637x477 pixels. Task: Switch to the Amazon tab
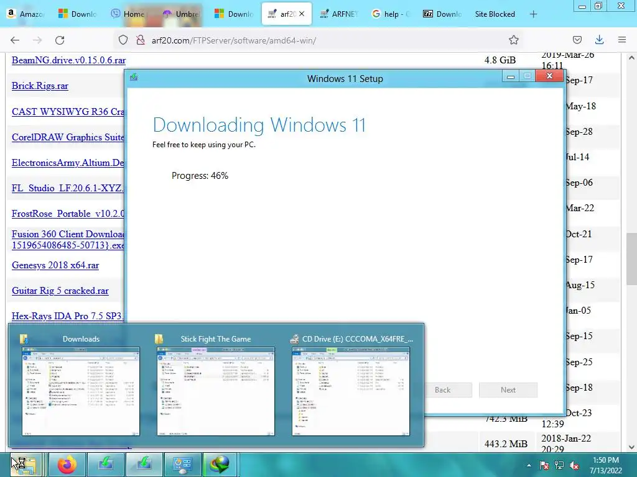25,14
